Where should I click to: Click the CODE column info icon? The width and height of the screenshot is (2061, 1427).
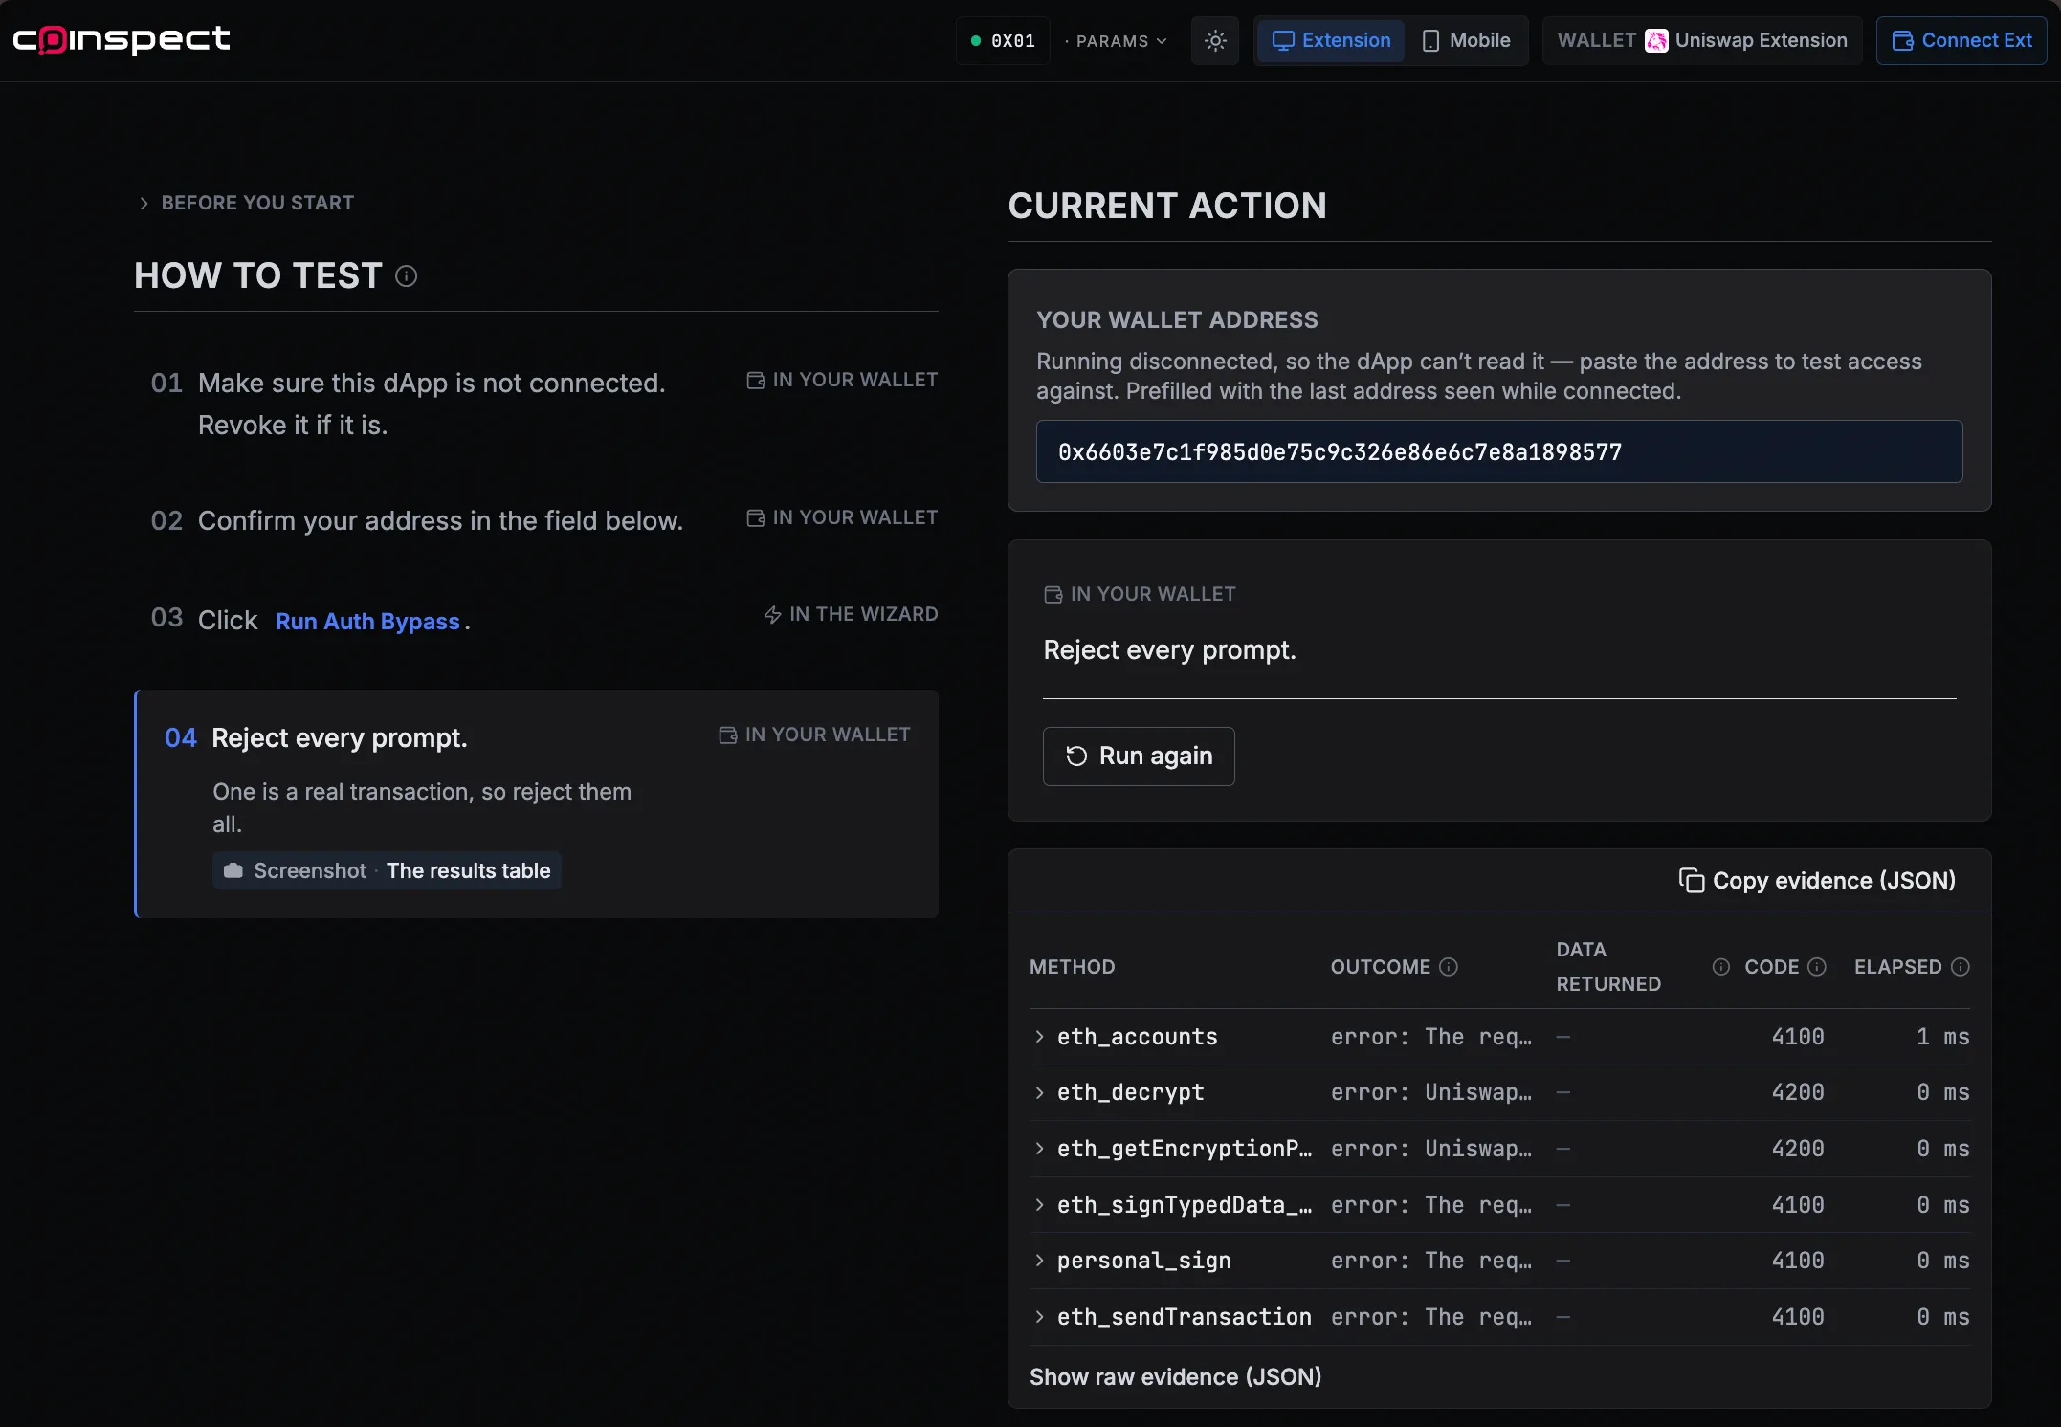click(1817, 966)
